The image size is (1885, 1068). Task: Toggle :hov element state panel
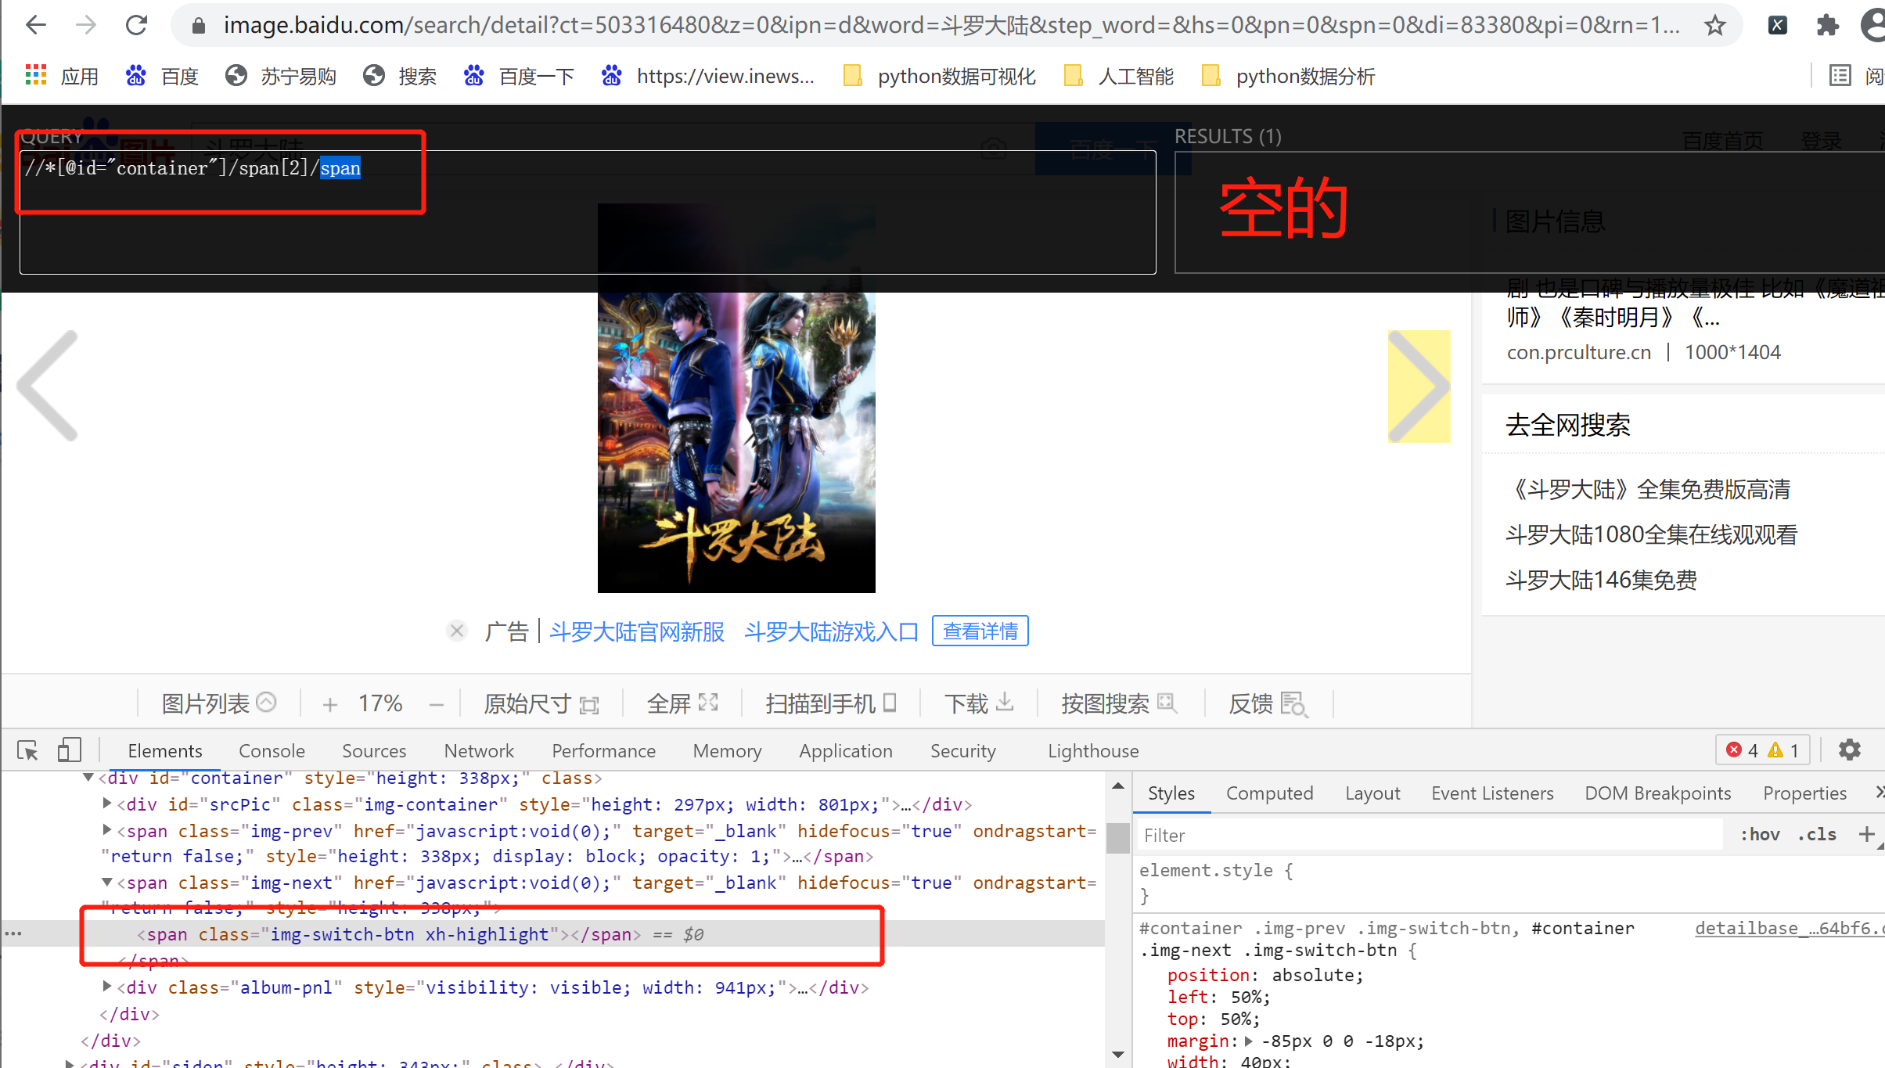point(1760,835)
